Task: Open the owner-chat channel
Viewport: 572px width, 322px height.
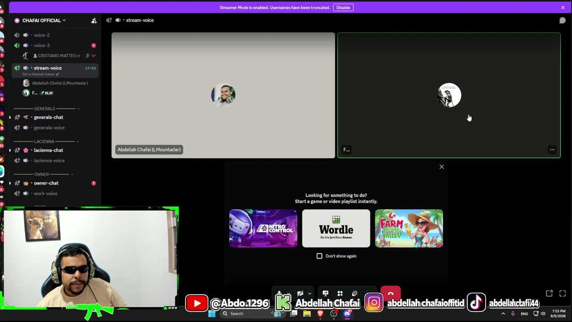Action: point(54,183)
